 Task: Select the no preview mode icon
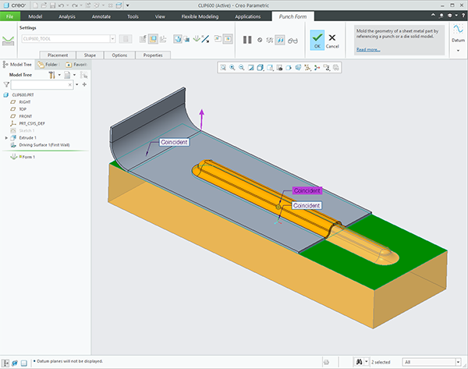pos(260,40)
